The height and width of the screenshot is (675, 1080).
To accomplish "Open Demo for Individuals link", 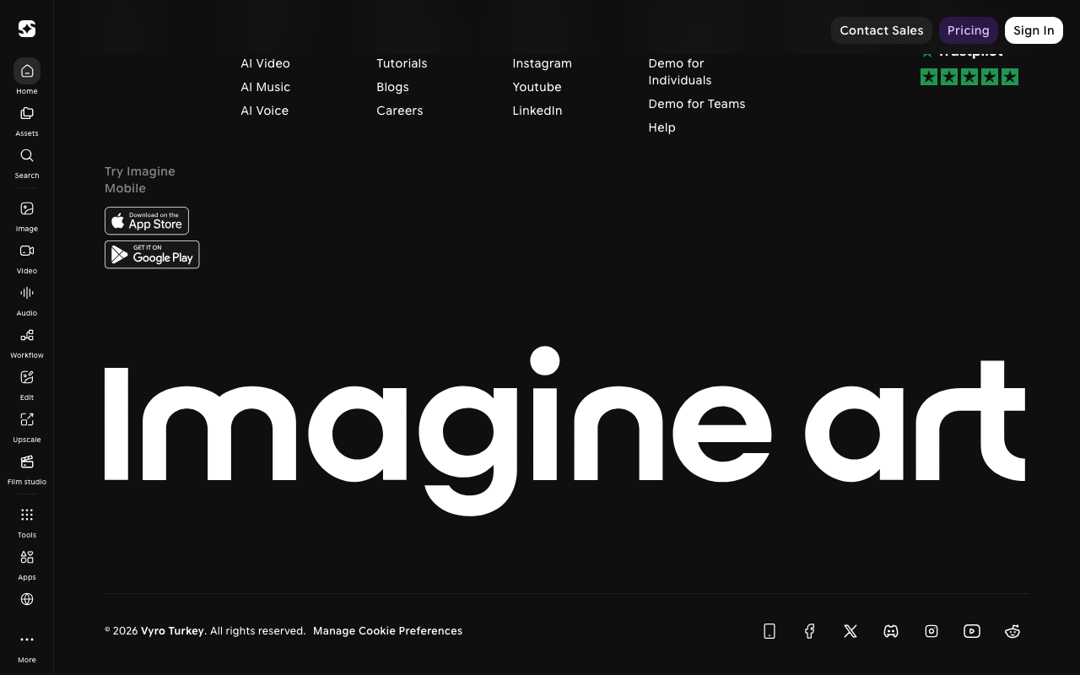I will [680, 72].
